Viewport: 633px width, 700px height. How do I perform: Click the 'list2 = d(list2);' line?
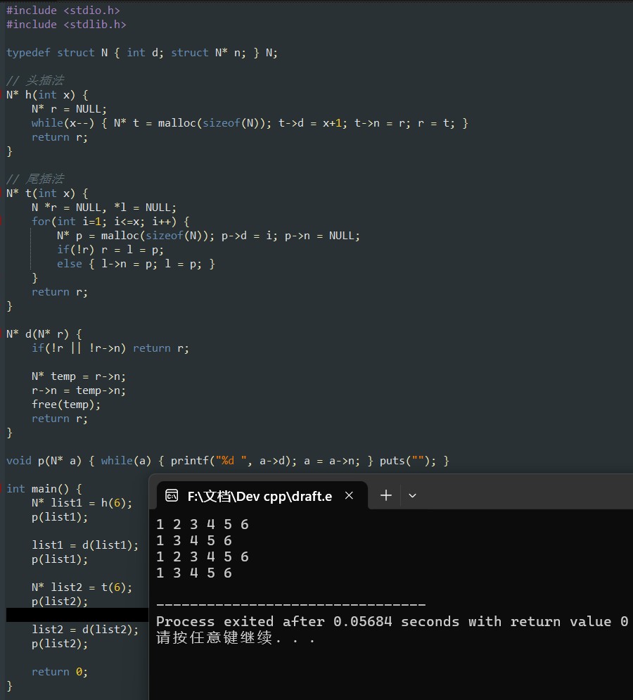pyautogui.click(x=85, y=630)
